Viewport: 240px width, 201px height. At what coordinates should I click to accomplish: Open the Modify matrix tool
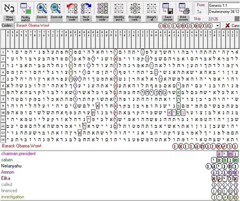(25, 8)
